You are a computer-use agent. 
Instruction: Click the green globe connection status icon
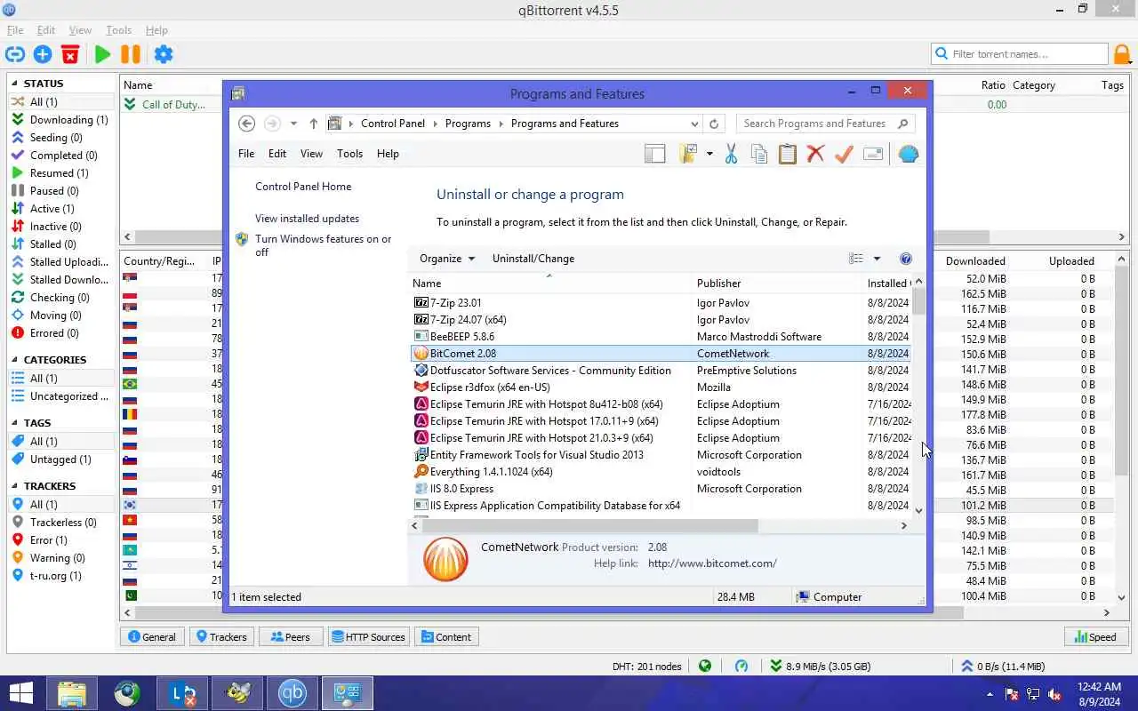tap(705, 666)
